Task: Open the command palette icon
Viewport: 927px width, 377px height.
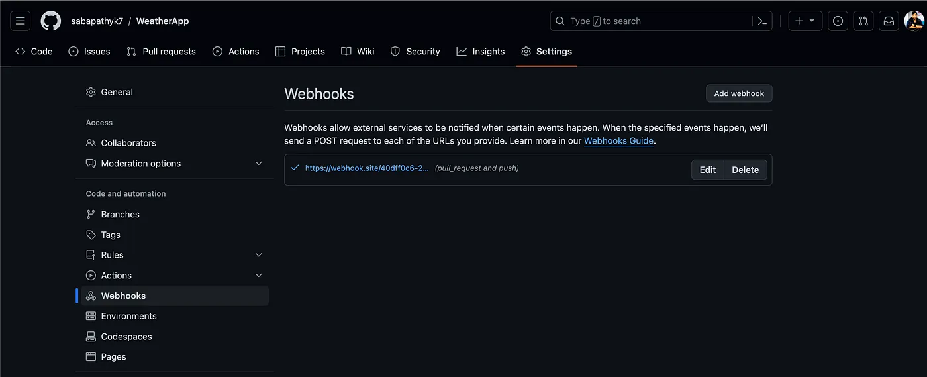Action: pyautogui.click(x=762, y=21)
